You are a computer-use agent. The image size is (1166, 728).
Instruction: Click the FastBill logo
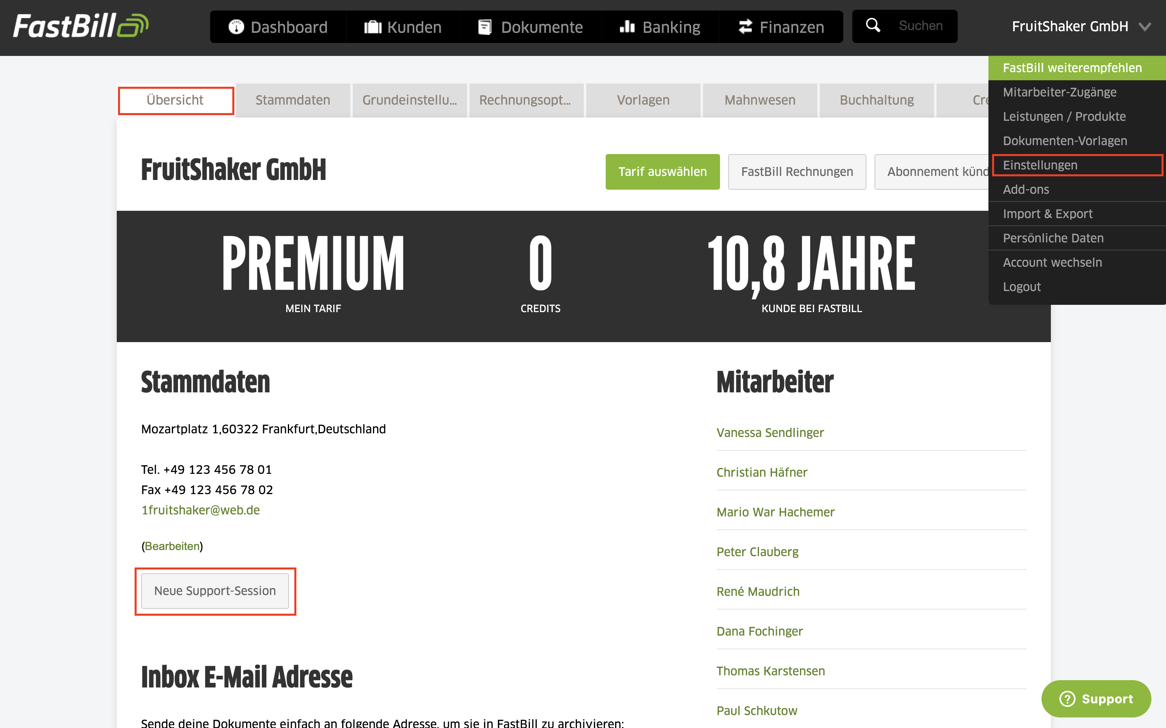click(x=80, y=26)
